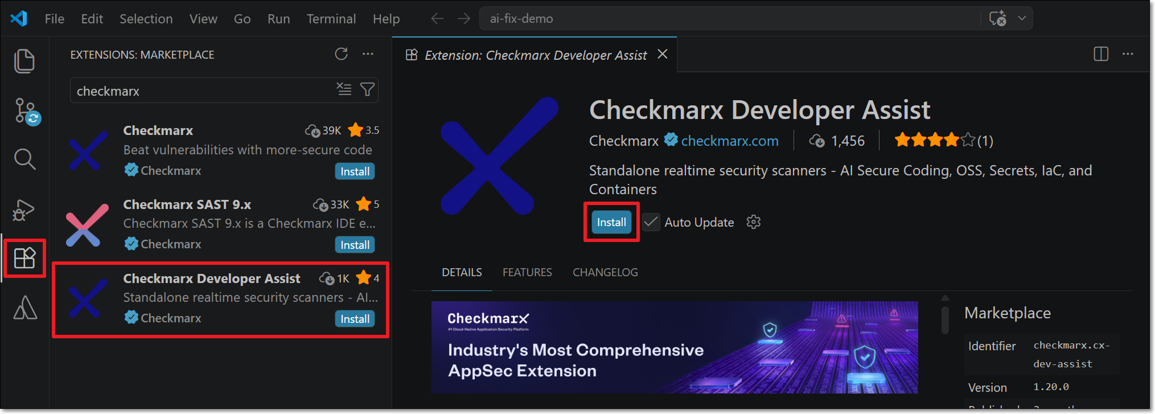Install Checkmarx SAST 9.x from the list

tap(355, 245)
